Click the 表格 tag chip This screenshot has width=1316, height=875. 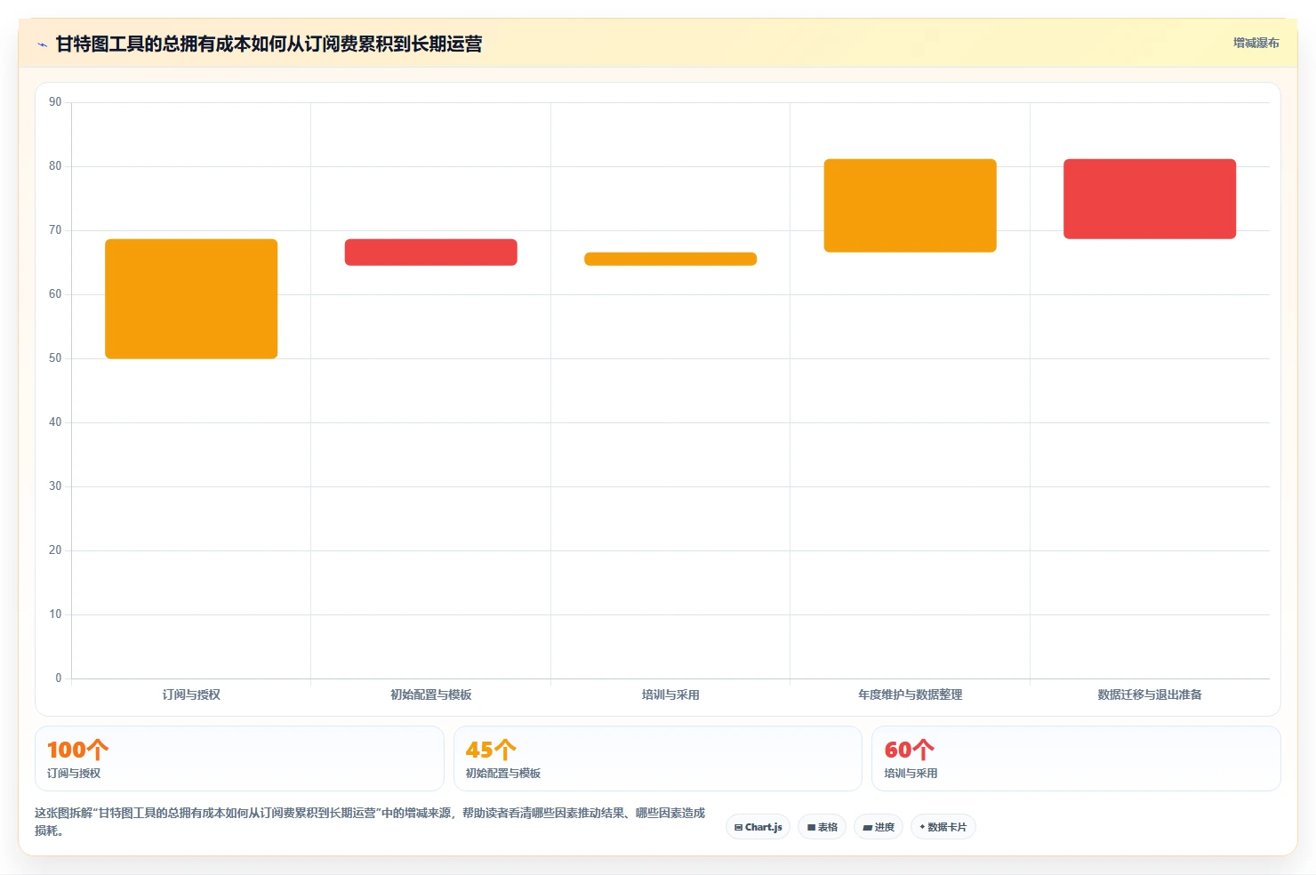coord(822,827)
